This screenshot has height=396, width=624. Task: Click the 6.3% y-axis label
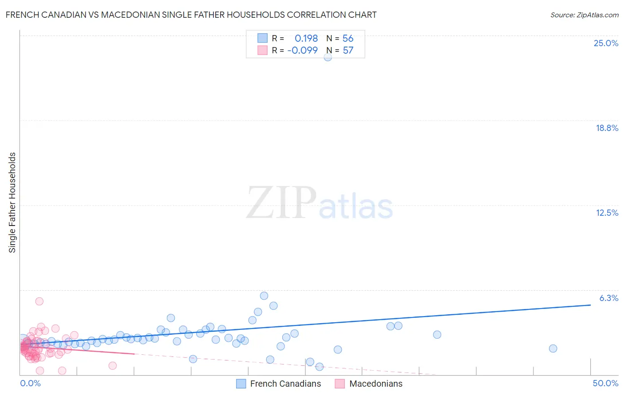tap(608, 298)
